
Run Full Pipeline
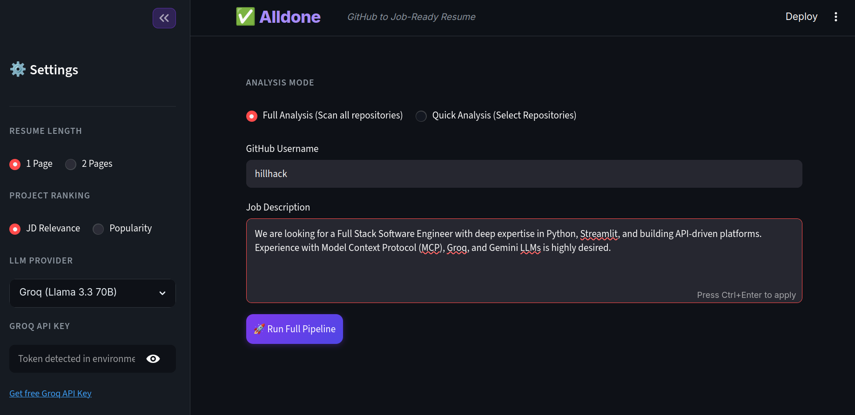click(295, 329)
